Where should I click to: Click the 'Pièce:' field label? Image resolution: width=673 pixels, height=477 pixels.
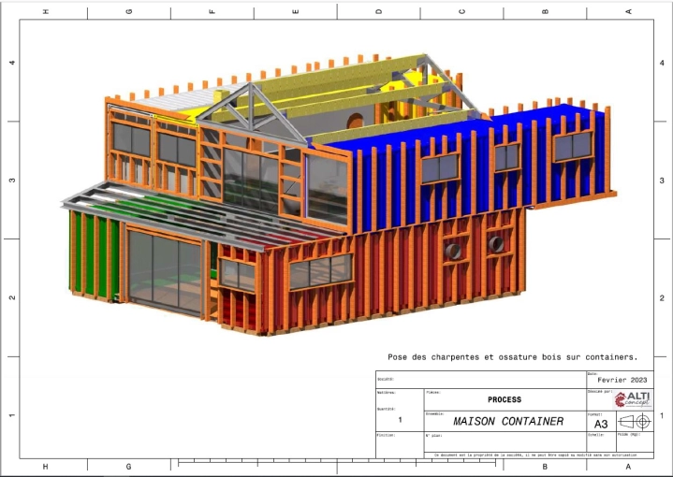[x=433, y=392]
